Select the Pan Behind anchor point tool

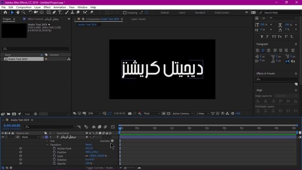click(x=42, y=12)
